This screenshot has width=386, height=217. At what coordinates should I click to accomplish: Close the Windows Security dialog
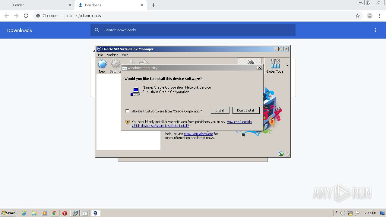point(259,68)
